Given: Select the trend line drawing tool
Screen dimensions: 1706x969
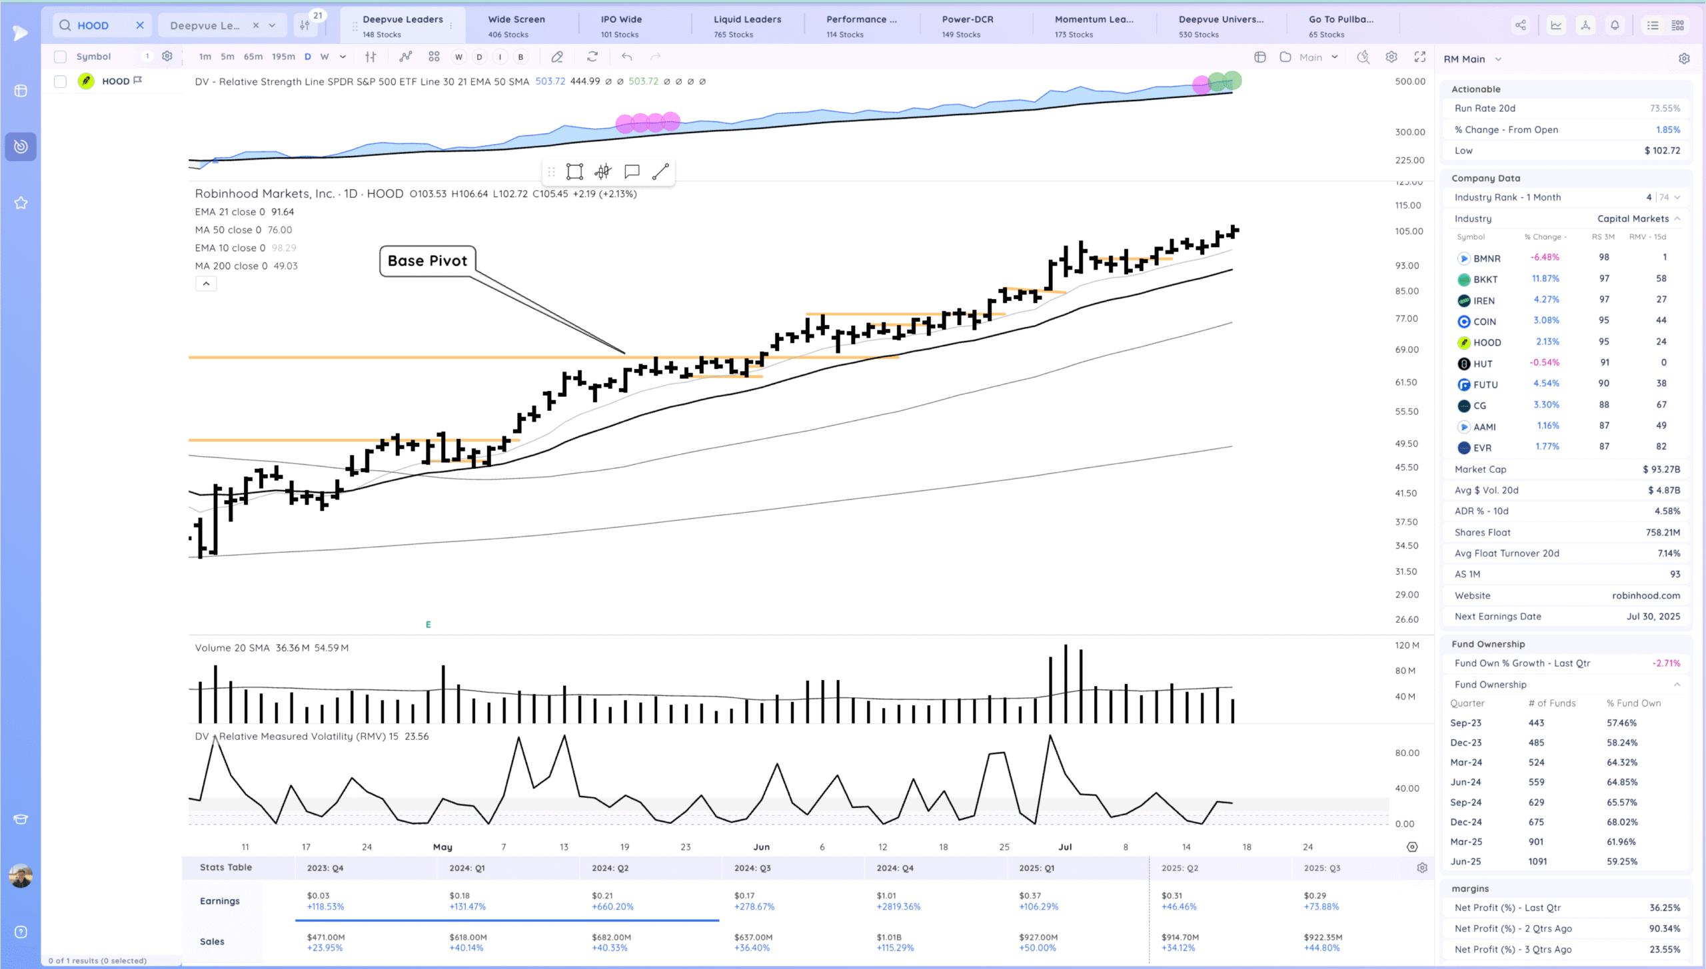Looking at the screenshot, I should coord(660,172).
